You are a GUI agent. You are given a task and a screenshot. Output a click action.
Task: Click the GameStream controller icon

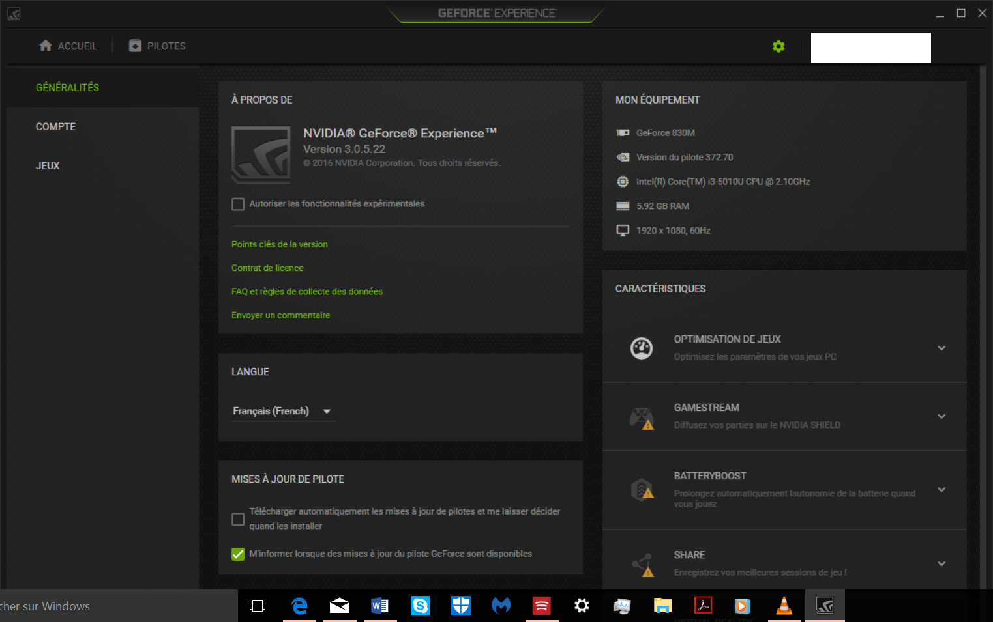pos(642,417)
